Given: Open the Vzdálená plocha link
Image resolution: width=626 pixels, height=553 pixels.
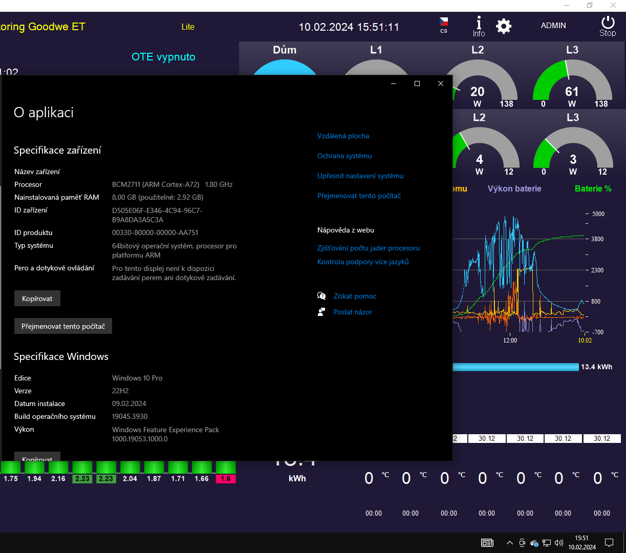Looking at the screenshot, I should (343, 136).
